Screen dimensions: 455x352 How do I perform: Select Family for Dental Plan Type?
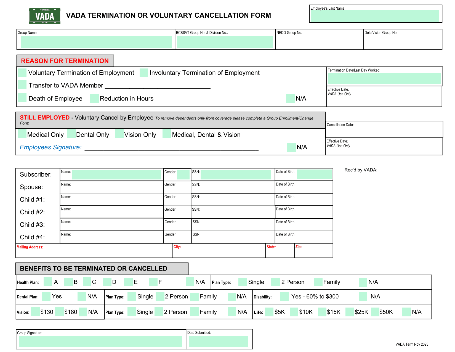(195, 297)
